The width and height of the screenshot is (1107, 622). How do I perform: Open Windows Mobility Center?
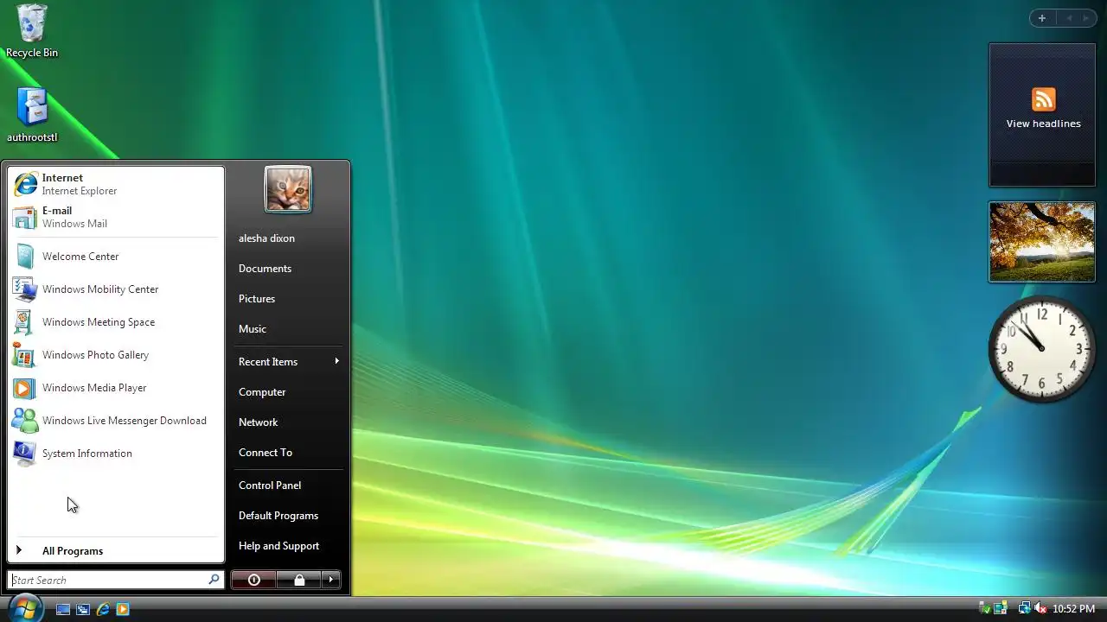pyautogui.click(x=116, y=289)
